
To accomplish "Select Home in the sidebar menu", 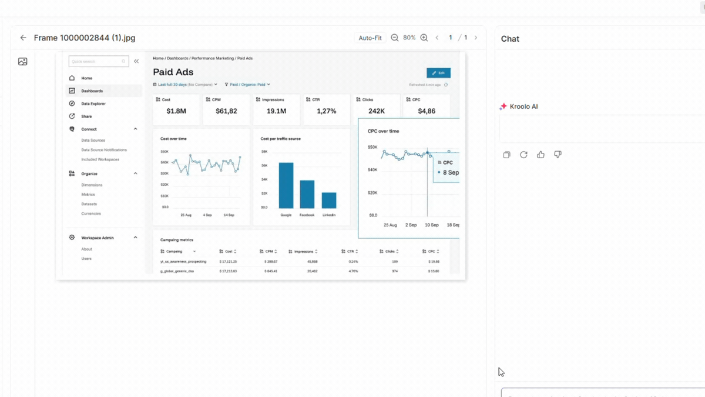I will (86, 78).
